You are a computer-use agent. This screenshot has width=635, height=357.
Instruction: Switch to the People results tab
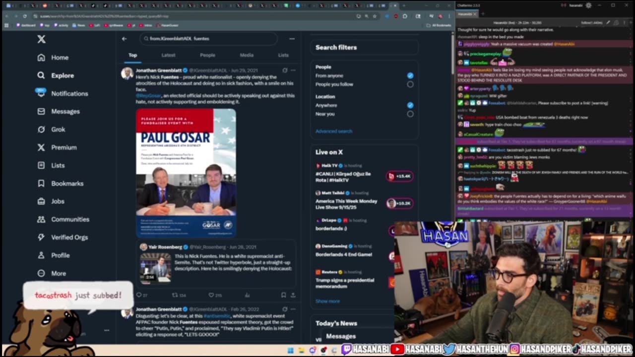[x=207, y=55]
